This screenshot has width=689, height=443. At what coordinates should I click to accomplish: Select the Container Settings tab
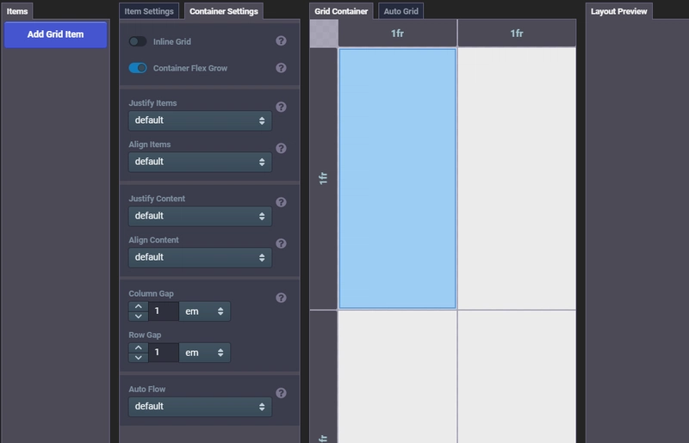pyautogui.click(x=224, y=11)
